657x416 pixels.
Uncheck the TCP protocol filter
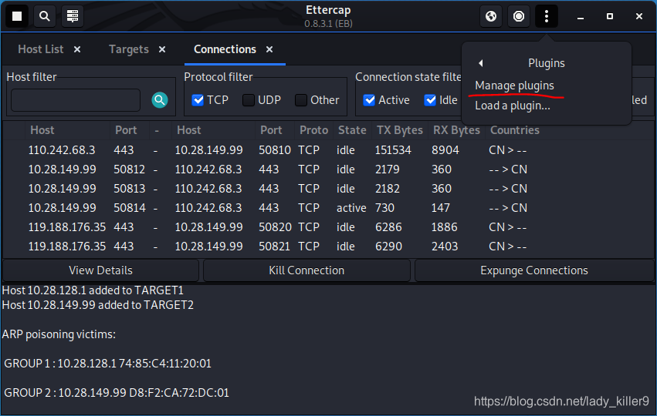198,100
